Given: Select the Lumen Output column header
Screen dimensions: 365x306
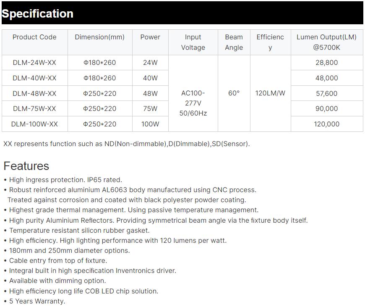Looking at the screenshot, I should coord(326,42).
